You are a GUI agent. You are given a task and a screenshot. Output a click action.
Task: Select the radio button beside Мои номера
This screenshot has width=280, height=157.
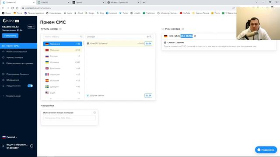point(162,29)
